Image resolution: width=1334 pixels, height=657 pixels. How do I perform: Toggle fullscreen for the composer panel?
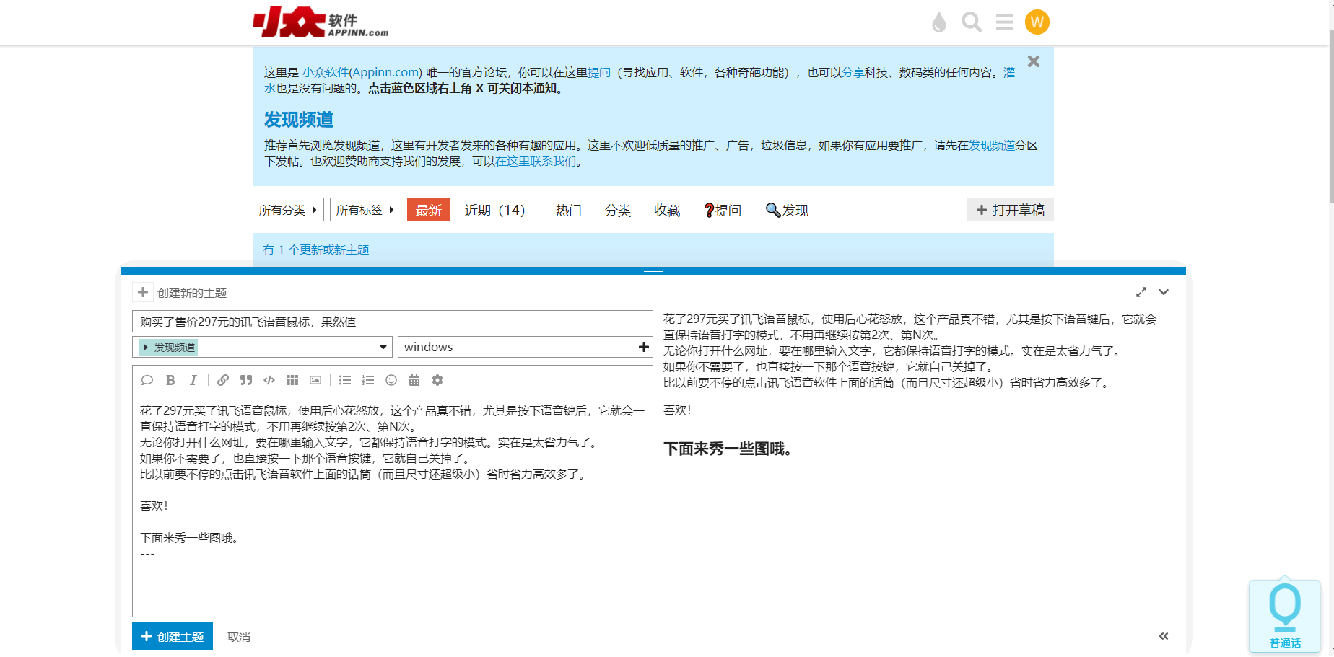1141,292
